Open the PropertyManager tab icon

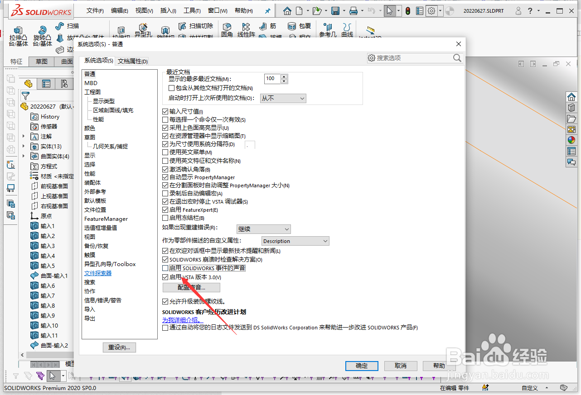[46, 84]
